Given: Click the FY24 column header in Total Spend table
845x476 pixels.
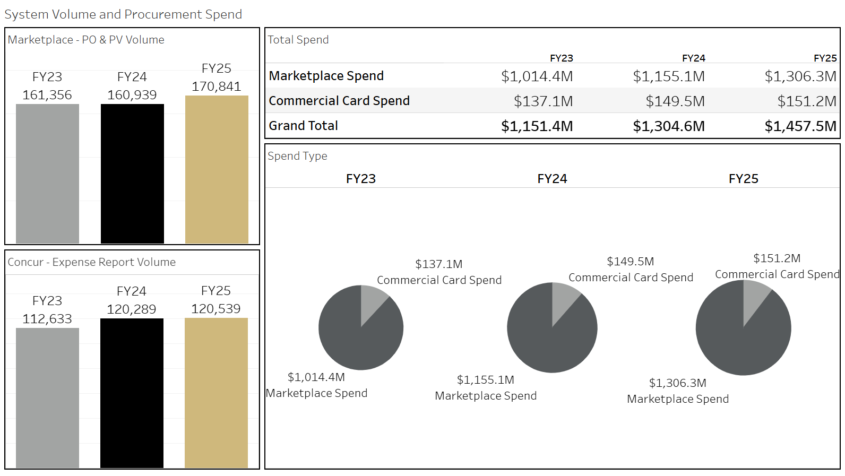Looking at the screenshot, I should (693, 58).
